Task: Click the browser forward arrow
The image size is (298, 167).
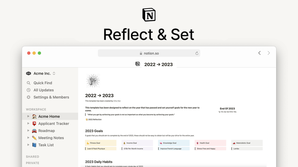Action: click(x=269, y=53)
